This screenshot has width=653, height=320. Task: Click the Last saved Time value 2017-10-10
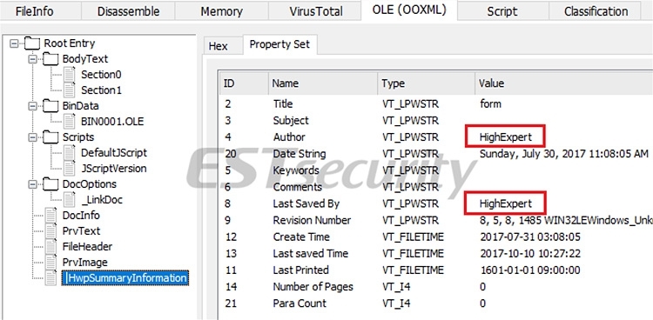click(529, 253)
